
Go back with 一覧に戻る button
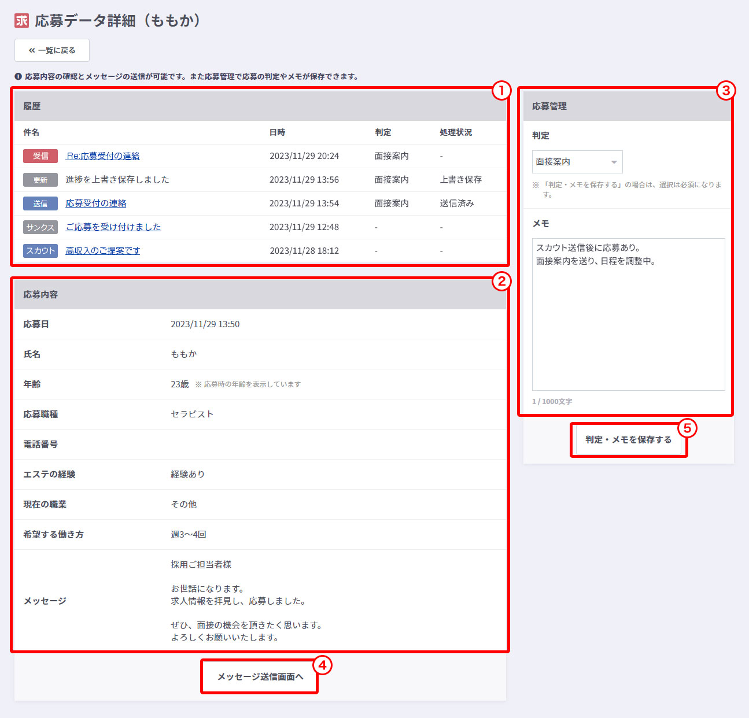pyautogui.click(x=52, y=50)
